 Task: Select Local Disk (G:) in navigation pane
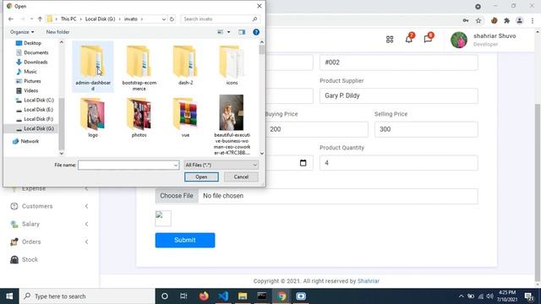coord(39,128)
